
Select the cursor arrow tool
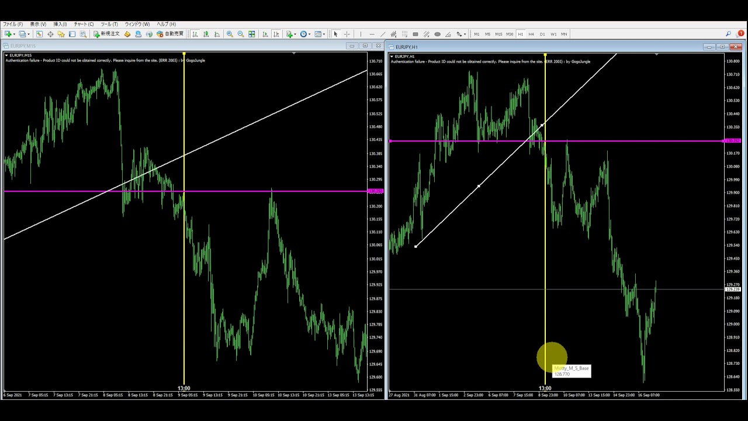335,34
